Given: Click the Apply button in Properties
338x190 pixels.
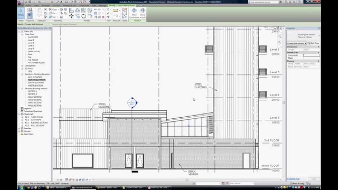Looking at the screenshot, I should coord(314,179).
